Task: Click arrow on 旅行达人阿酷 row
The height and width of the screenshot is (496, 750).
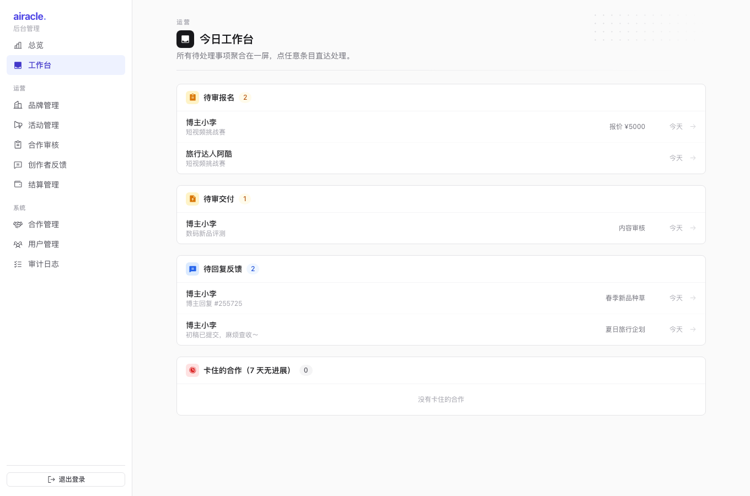Action: (x=693, y=158)
